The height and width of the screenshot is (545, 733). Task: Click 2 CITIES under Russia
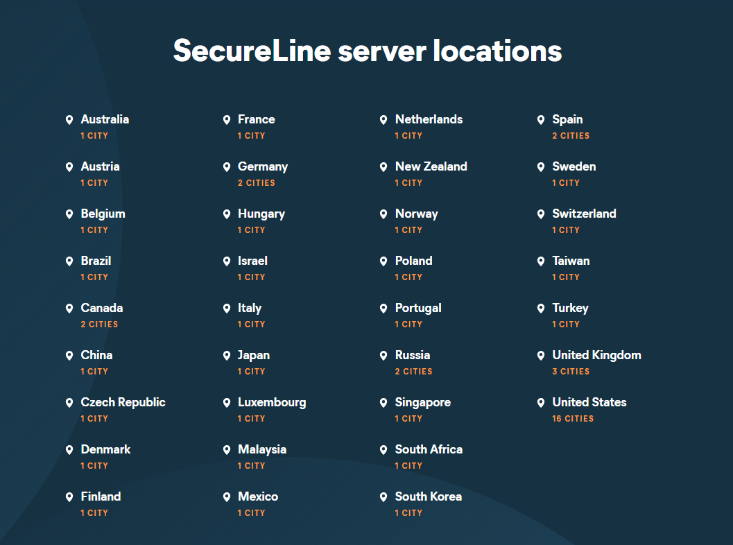413,372
